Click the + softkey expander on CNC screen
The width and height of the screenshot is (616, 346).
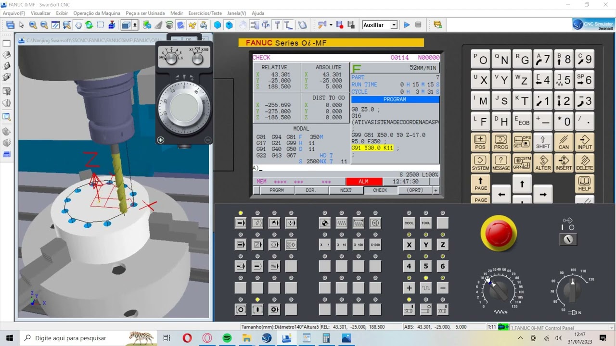coord(436,190)
